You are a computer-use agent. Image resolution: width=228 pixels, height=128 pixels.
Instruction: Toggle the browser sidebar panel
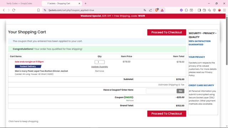tap(199, 10)
